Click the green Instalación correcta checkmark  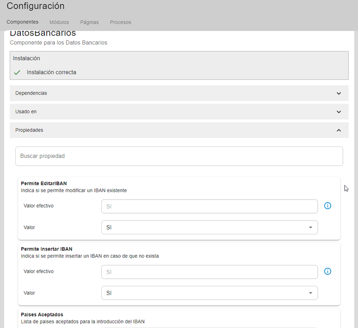[17, 73]
